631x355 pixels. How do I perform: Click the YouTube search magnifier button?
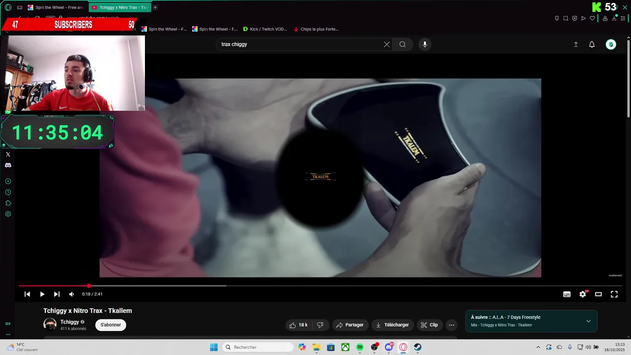click(403, 44)
